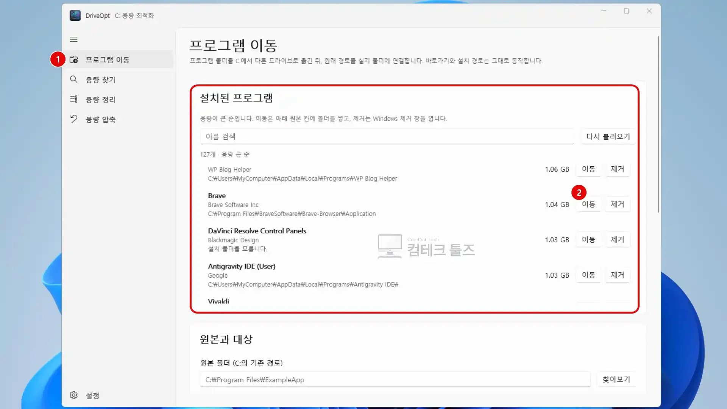The height and width of the screenshot is (409, 727).
Task: Click the 원본 폴더 path input field
Action: (x=395, y=379)
